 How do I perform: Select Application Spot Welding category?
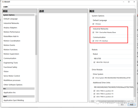[x=14, y=100]
